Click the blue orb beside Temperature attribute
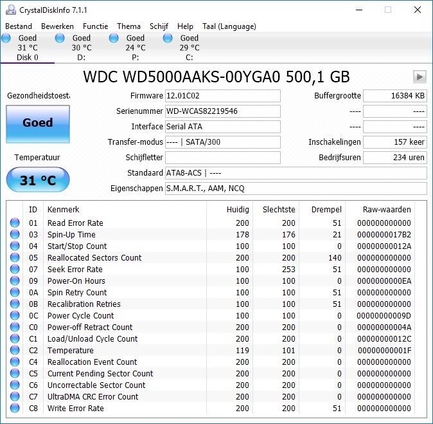 tap(15, 351)
